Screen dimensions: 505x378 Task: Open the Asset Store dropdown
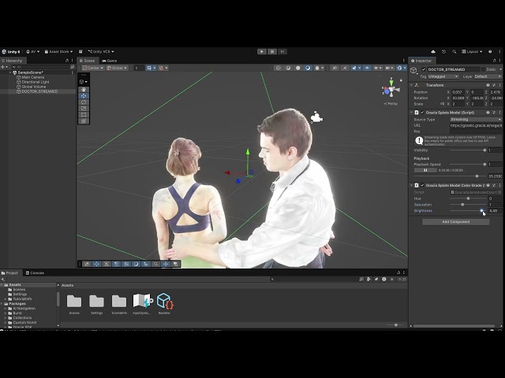tap(58, 51)
